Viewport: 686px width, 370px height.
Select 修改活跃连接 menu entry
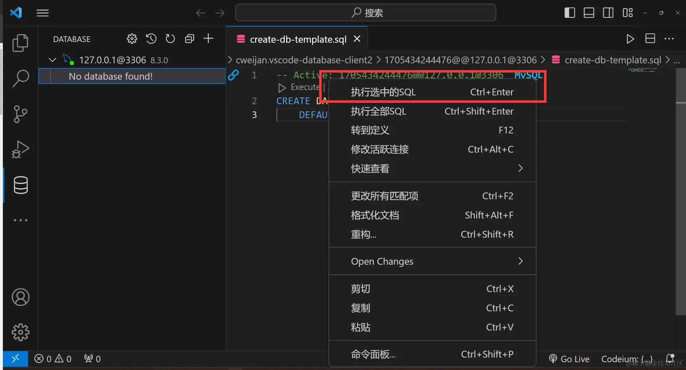[x=432, y=149]
